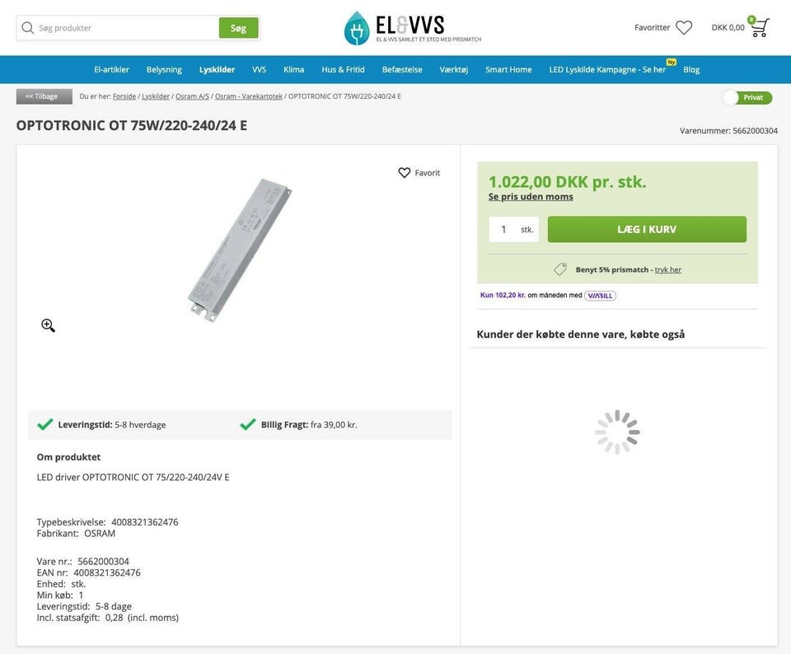Viewport: 791px width, 654px height.
Task: Click the LED driver product image
Action: point(240,250)
